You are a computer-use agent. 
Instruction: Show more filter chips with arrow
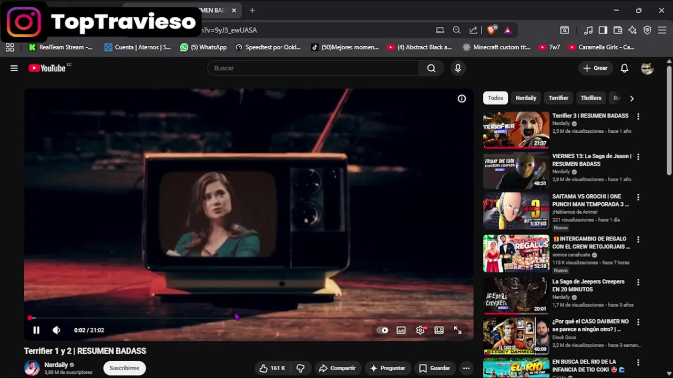point(631,98)
